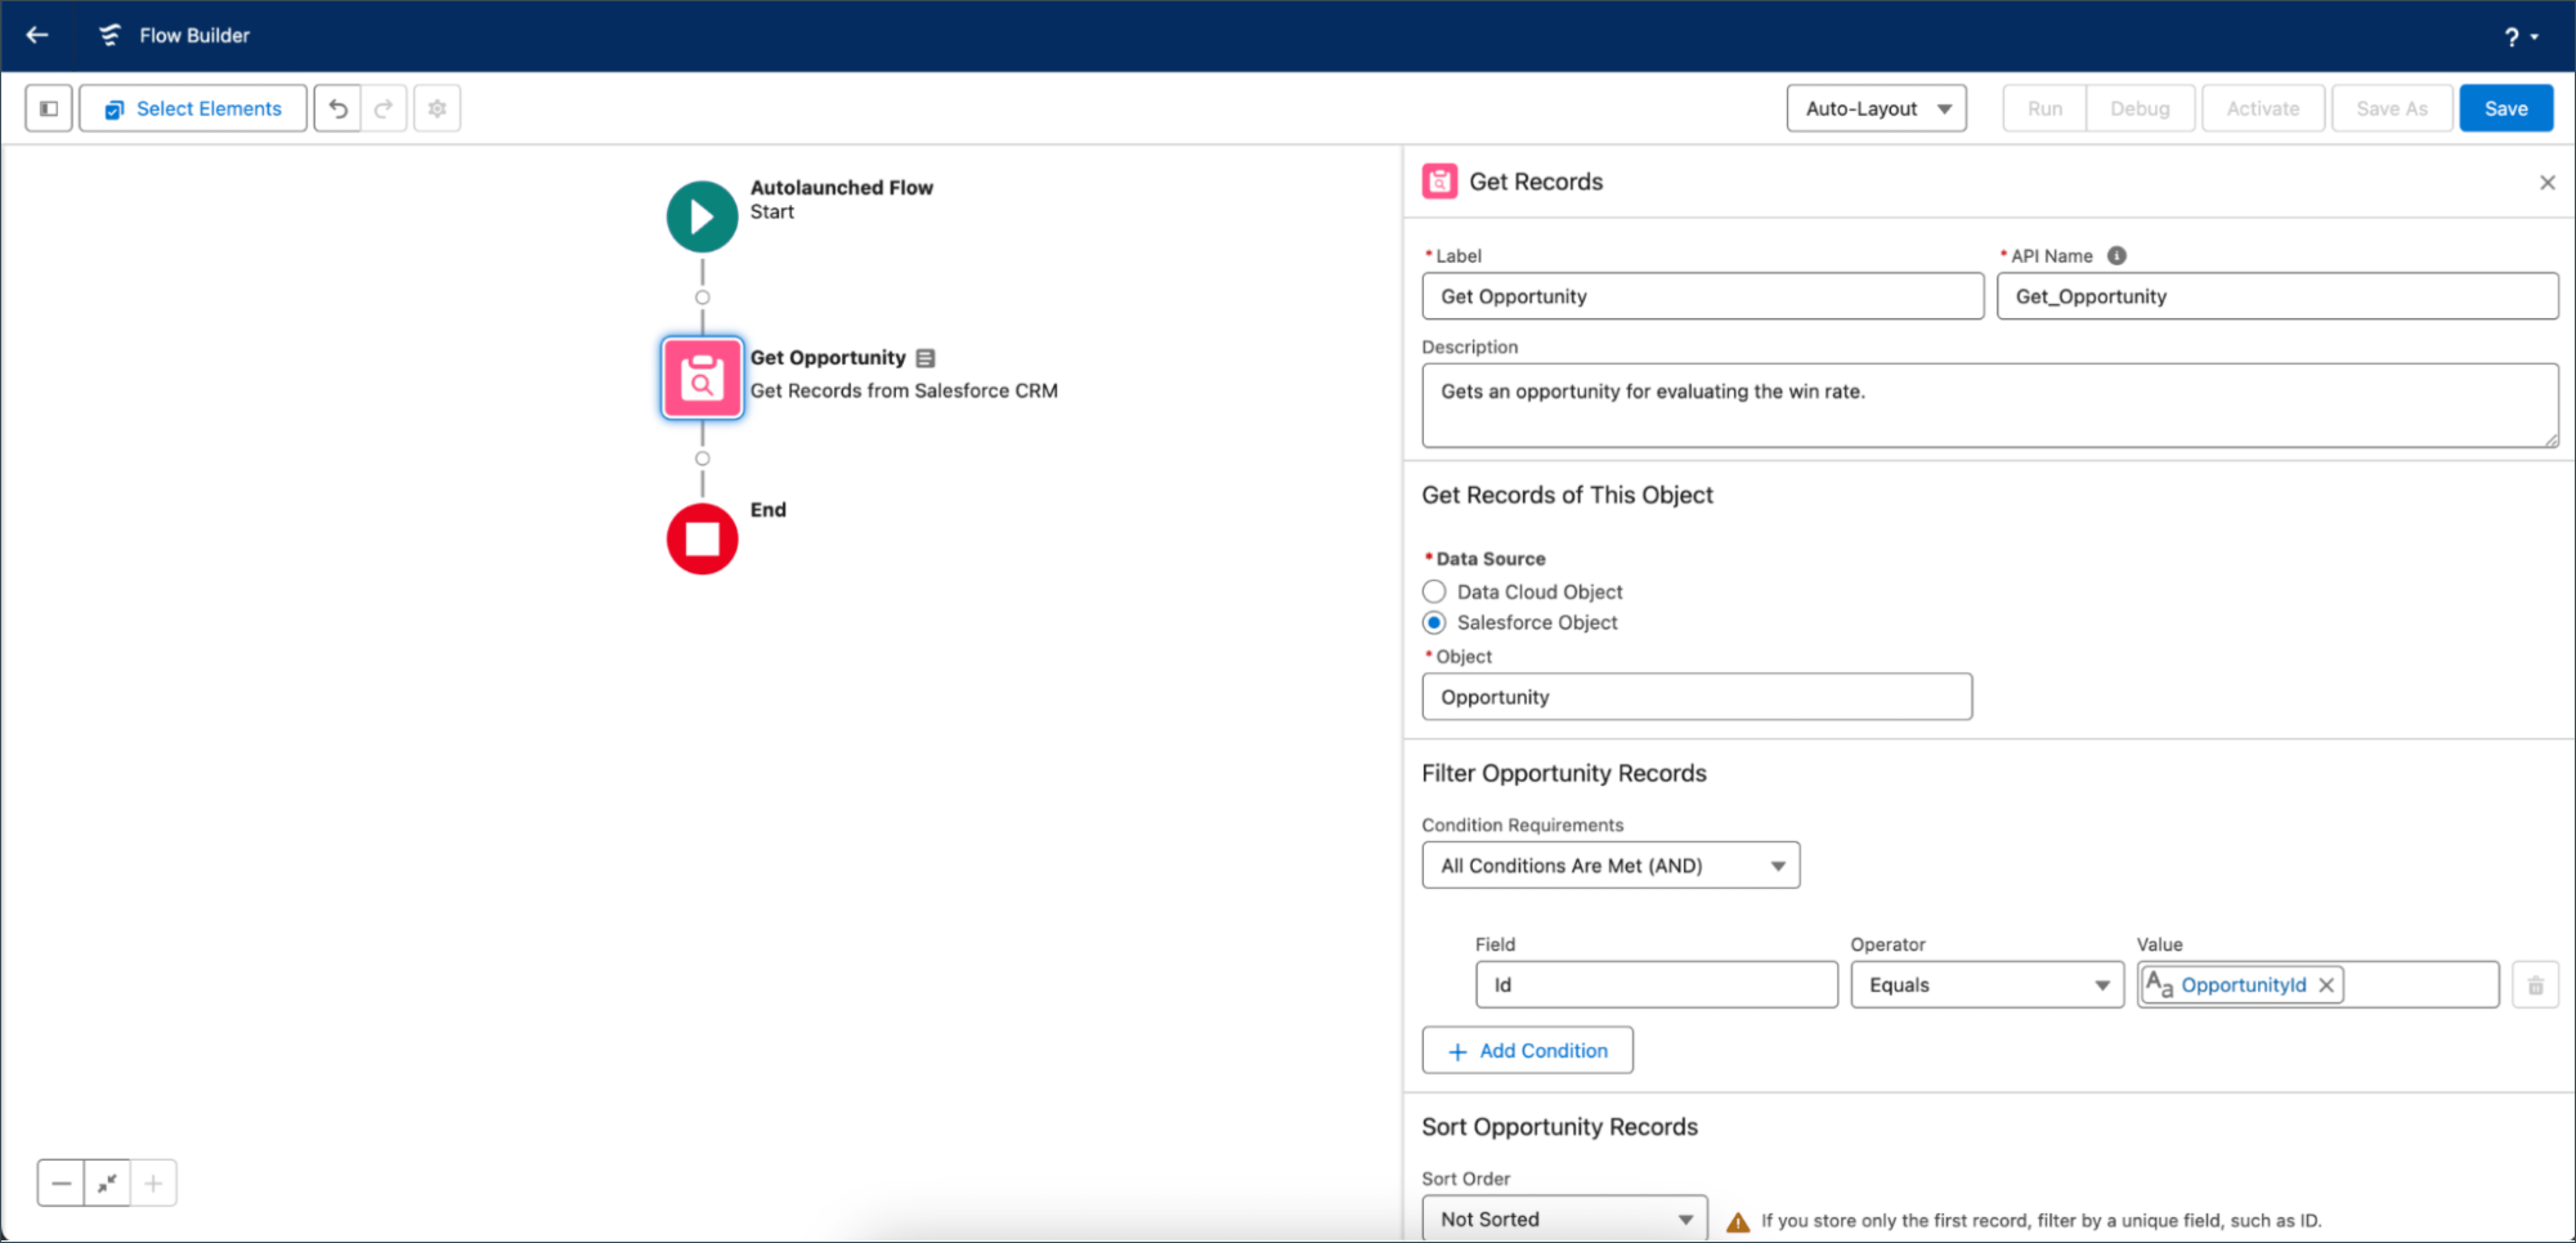Click the Flow Builder logo icon
Screen dimensions: 2576x1243
pyautogui.click(x=110, y=35)
